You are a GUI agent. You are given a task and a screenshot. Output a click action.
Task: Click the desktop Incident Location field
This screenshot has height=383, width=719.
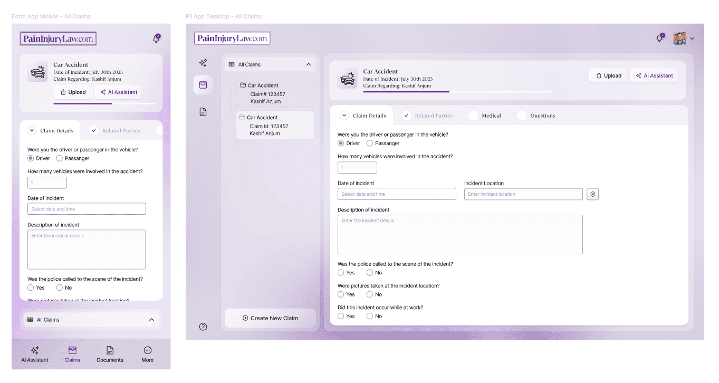523,194
